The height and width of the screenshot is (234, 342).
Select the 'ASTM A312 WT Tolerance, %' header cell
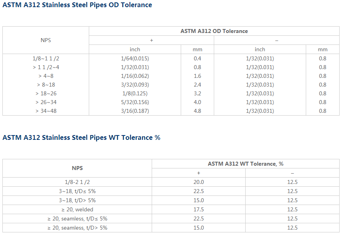[x=245, y=164]
